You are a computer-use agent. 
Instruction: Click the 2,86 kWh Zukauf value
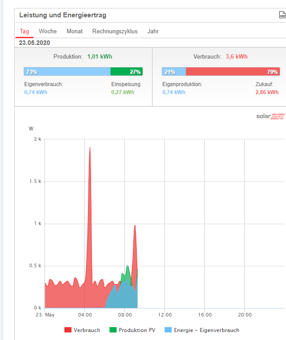coord(267,92)
